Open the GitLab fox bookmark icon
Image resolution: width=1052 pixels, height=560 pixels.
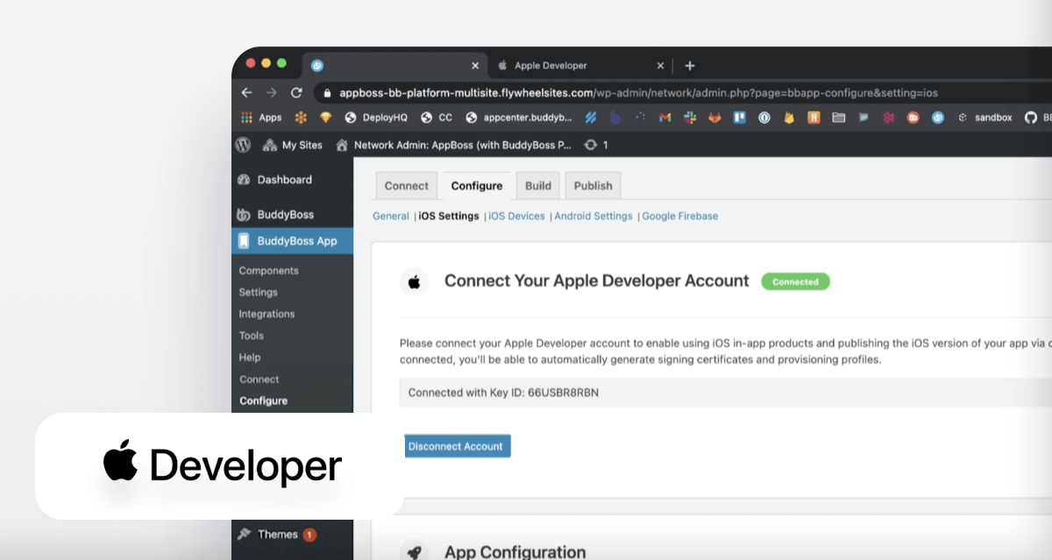(x=714, y=117)
